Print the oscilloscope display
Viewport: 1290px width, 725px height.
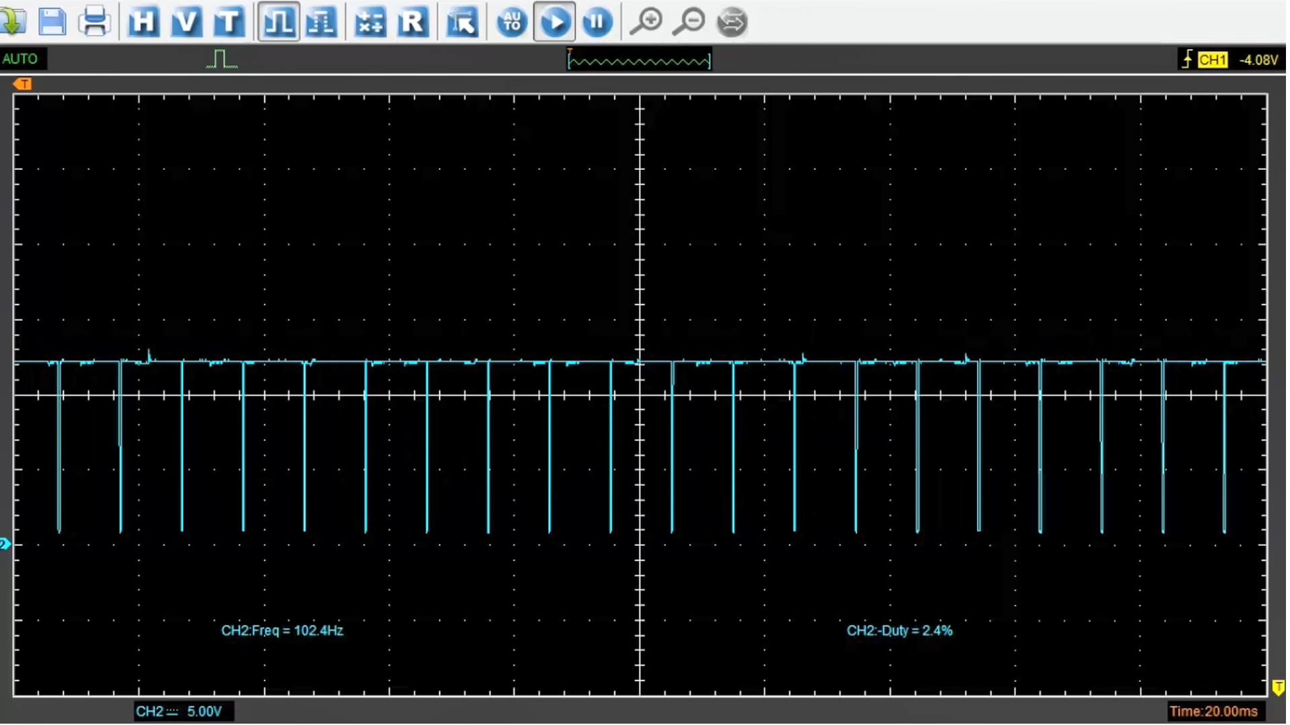click(95, 21)
